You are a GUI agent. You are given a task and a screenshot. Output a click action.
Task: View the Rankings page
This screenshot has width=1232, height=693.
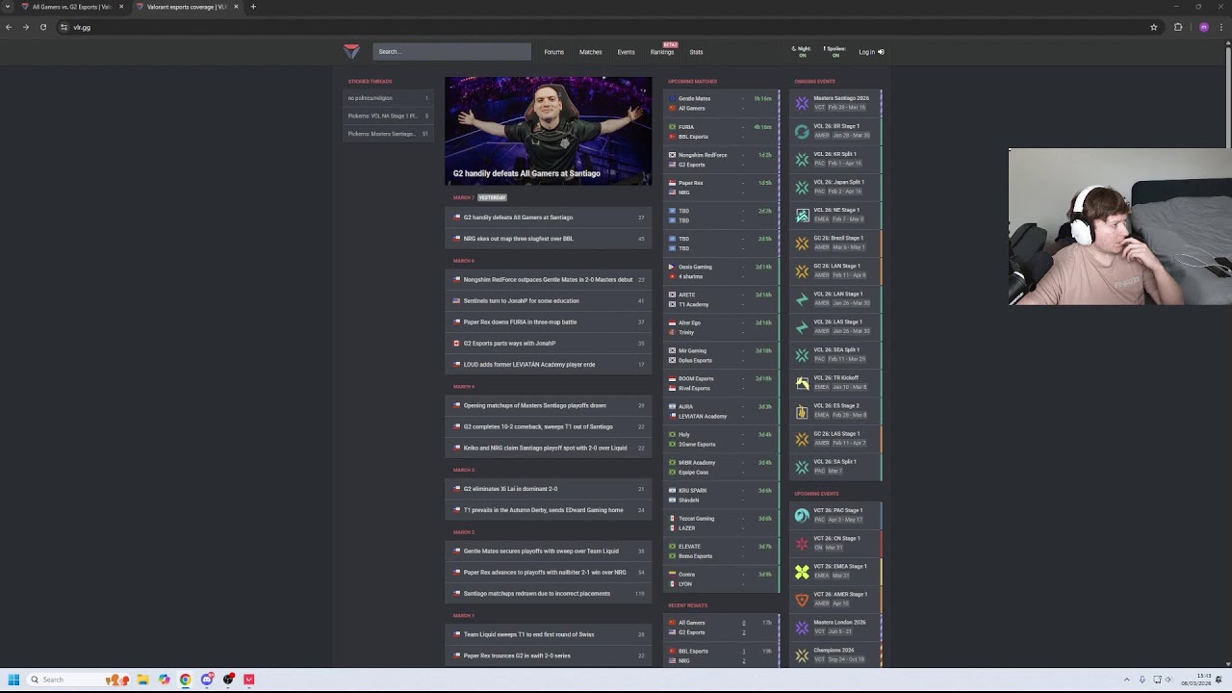(662, 52)
